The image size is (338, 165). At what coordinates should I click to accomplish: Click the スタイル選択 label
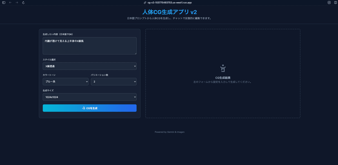click(x=49, y=60)
